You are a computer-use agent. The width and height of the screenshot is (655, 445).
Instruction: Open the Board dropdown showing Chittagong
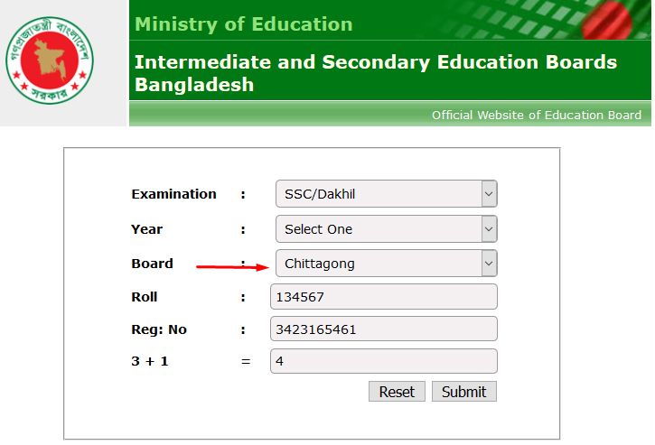[387, 264]
